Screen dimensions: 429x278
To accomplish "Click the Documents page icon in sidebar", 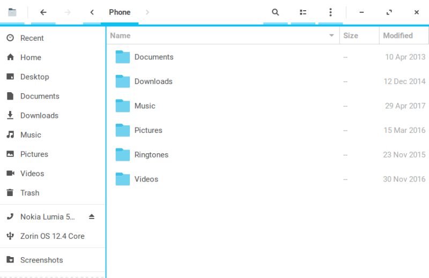I will (10, 96).
